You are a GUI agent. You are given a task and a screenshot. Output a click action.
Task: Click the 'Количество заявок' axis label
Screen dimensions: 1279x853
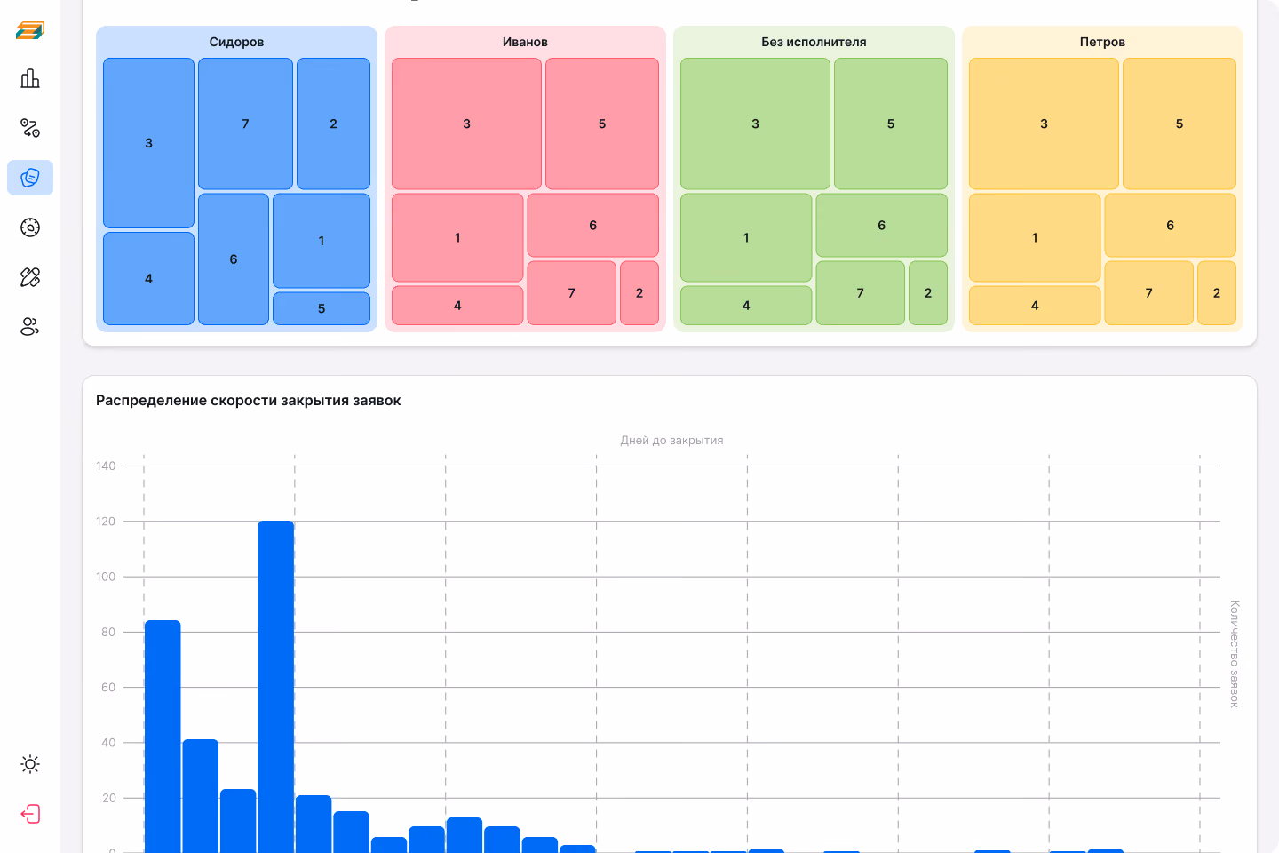[1235, 654]
